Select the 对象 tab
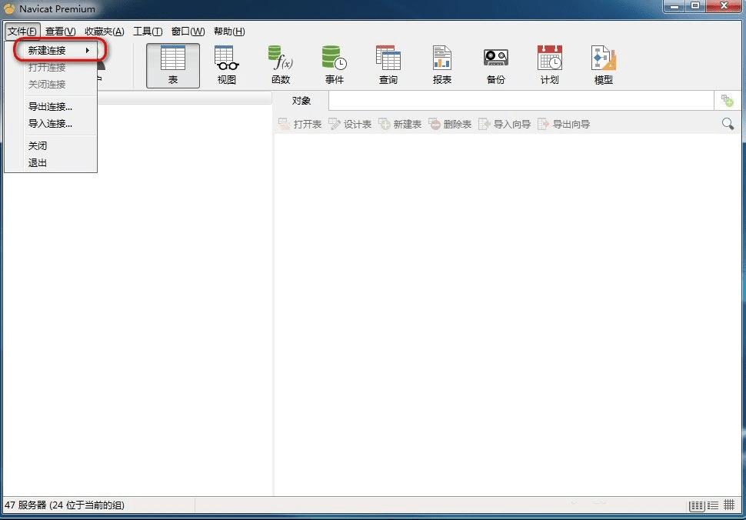The image size is (746, 520). click(301, 101)
